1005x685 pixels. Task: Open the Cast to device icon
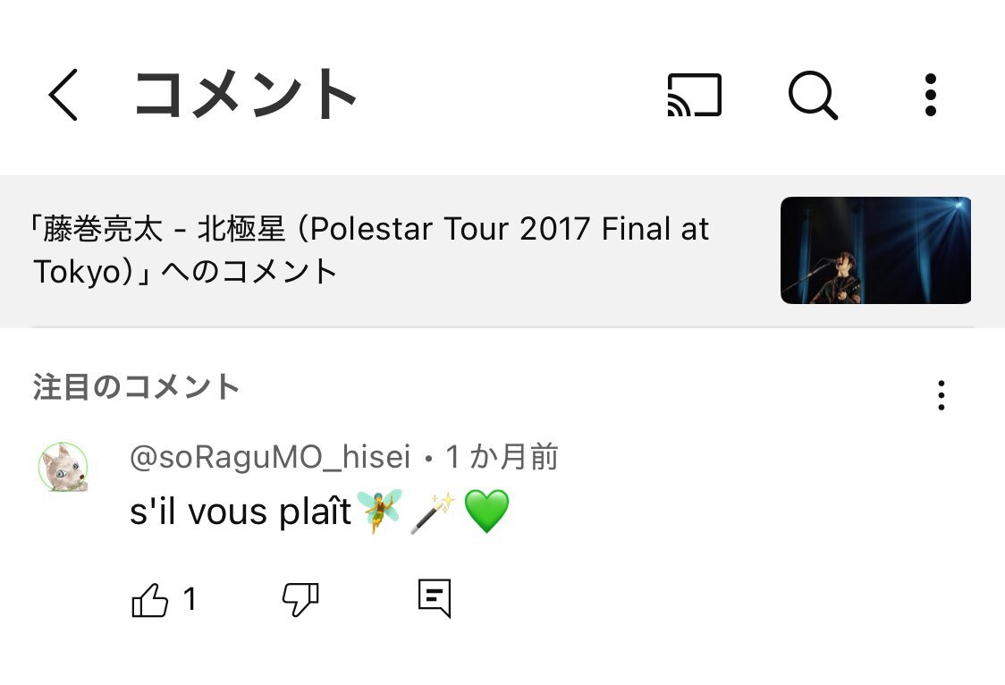tap(694, 95)
